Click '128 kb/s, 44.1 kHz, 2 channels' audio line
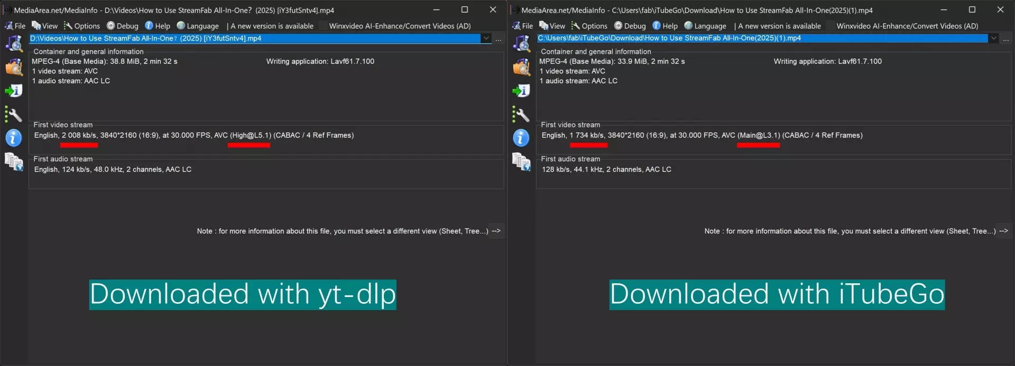The width and height of the screenshot is (1015, 366). tap(606, 170)
